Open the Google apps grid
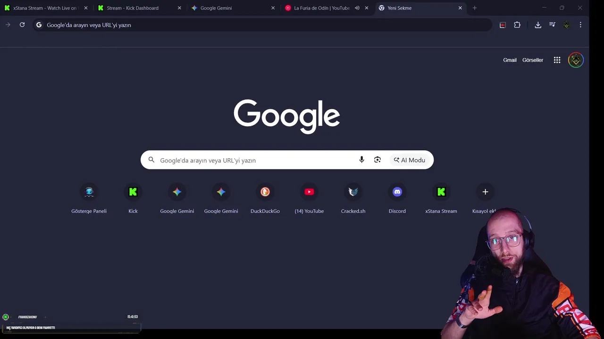This screenshot has width=604, height=339. [557, 60]
